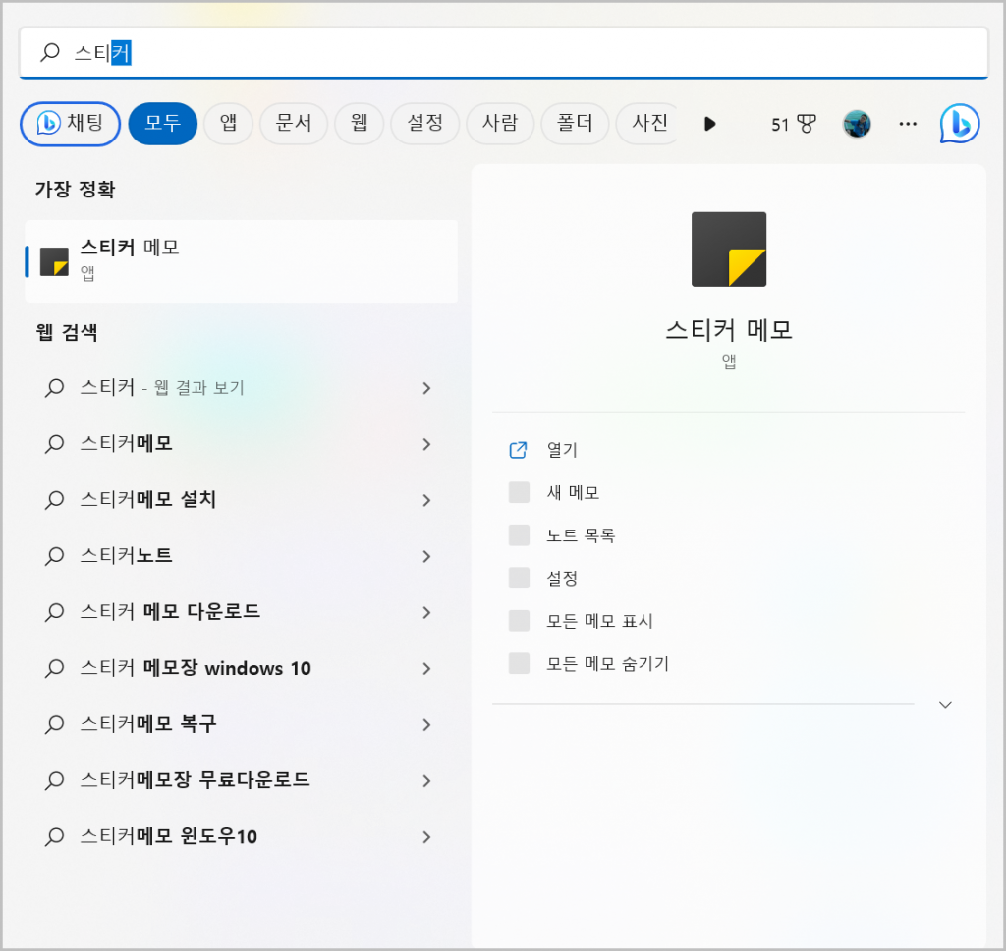
Task: Click the 스티커 search text field
Action: pos(504,53)
